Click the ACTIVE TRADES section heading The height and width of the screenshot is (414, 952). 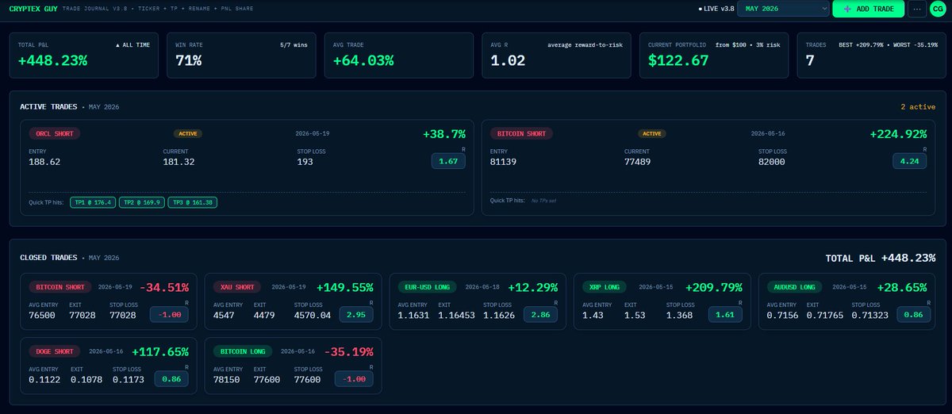48,105
